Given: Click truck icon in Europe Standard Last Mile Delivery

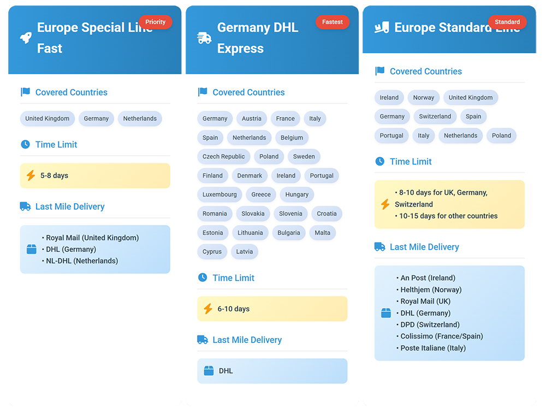Looking at the screenshot, I should (379, 247).
